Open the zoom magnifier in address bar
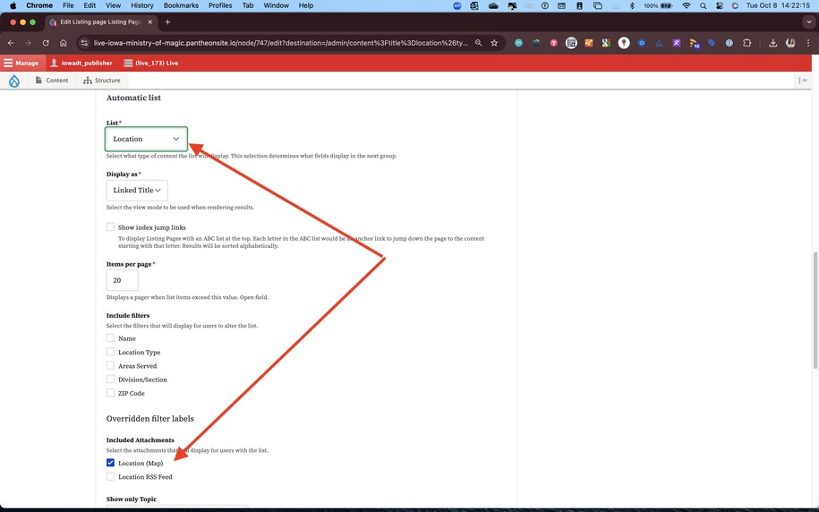The width and height of the screenshot is (819, 512). [479, 43]
